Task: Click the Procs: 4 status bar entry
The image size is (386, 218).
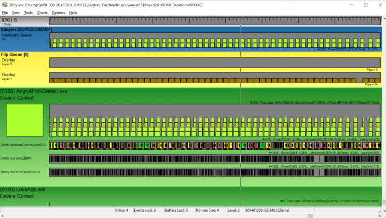Action: [122, 210]
